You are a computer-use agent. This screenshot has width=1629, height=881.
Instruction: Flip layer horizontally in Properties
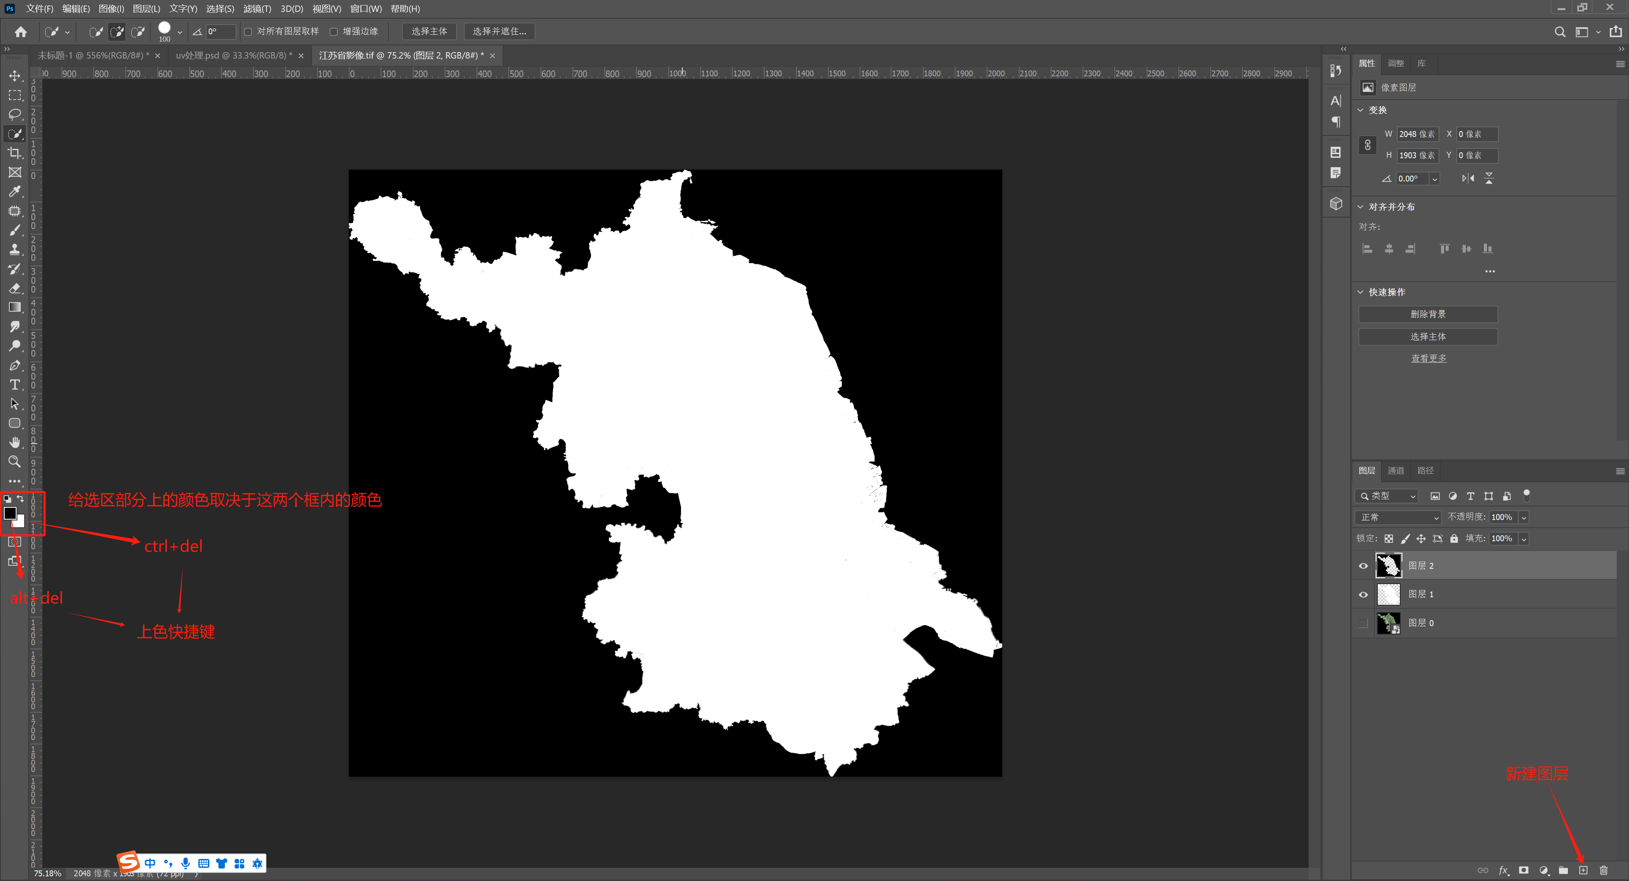[x=1468, y=179]
